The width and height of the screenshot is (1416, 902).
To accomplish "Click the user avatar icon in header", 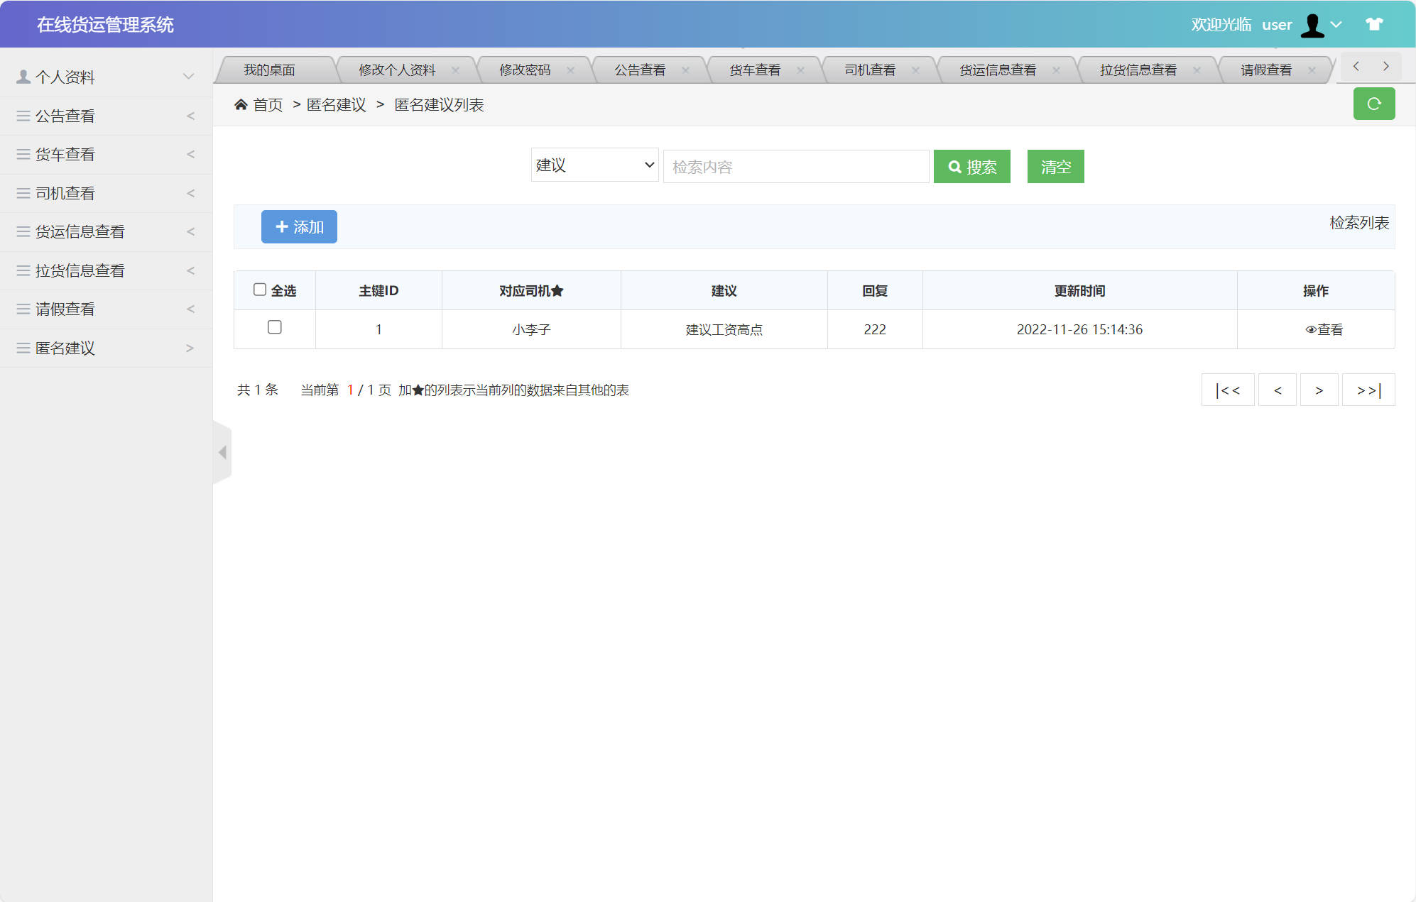I will pyautogui.click(x=1312, y=24).
